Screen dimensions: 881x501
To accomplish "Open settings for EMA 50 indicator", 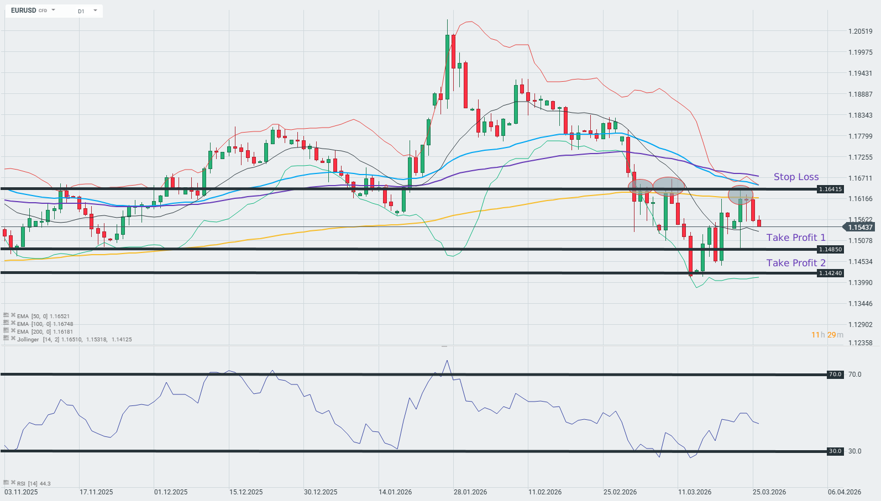I will tap(6, 315).
